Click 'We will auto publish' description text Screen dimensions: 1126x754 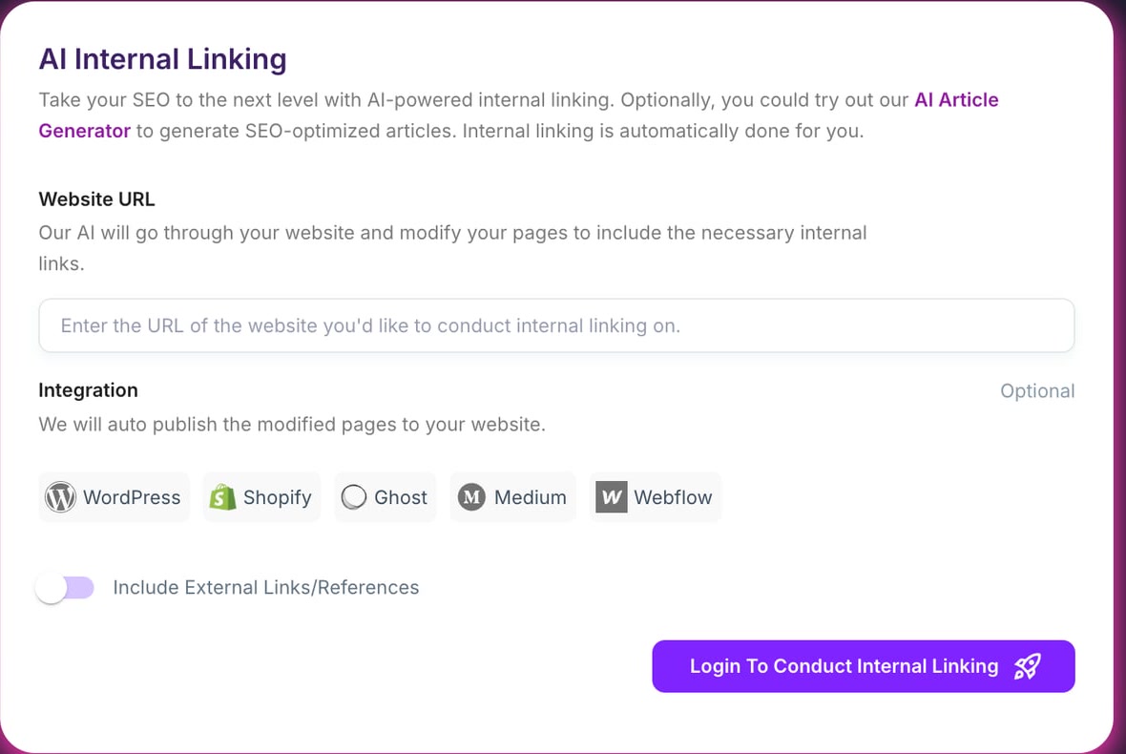pyautogui.click(x=292, y=425)
